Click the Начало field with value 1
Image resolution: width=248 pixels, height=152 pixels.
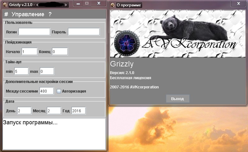(x=30, y=52)
